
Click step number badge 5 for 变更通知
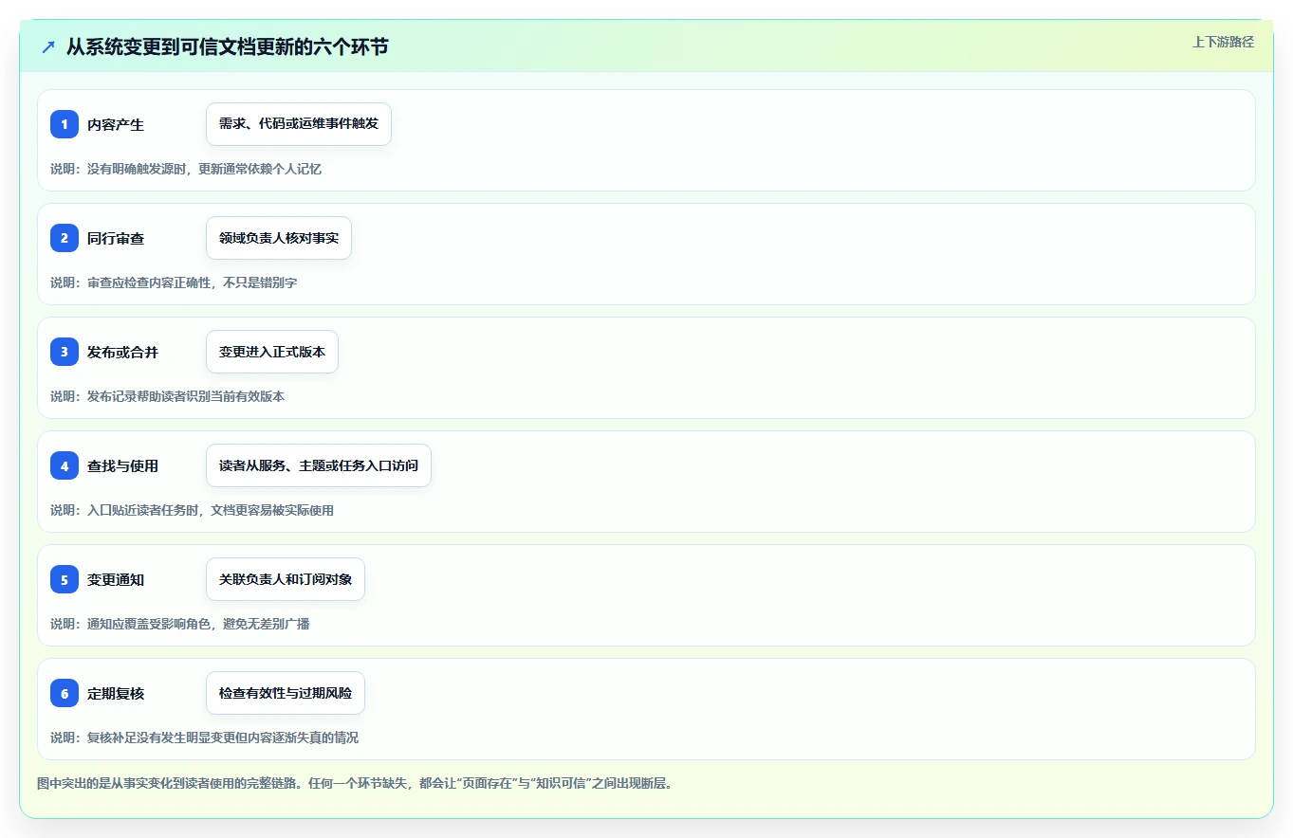pyautogui.click(x=65, y=579)
